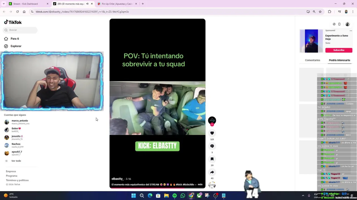Image resolution: width=357 pixels, height=200 pixels.
Task: Mute the TikTok tab via speaker icon
Action: point(87,4)
